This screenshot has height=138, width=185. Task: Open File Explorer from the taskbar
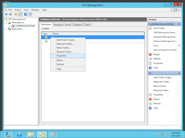(x=31, y=134)
